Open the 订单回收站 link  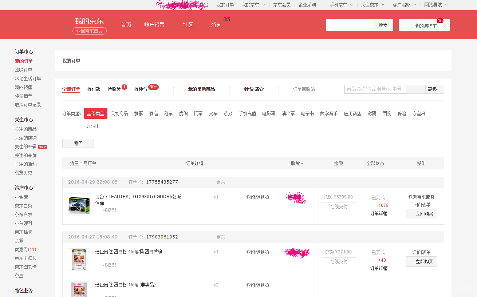pyautogui.click(x=304, y=89)
